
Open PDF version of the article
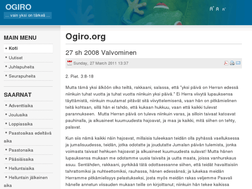click(226, 63)
